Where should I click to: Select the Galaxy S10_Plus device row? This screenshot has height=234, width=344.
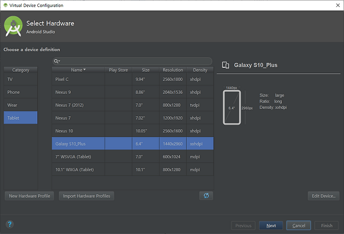tap(133, 144)
